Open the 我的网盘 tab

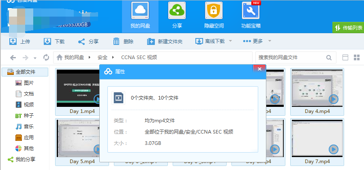[x=140, y=16]
